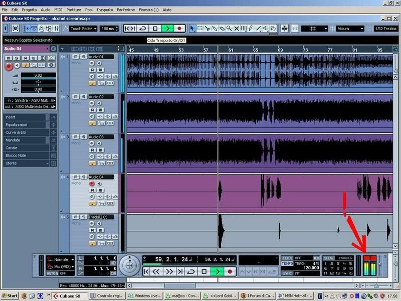401x301 pixels.
Task: Select the Split scissors tool
Action: pos(207,29)
